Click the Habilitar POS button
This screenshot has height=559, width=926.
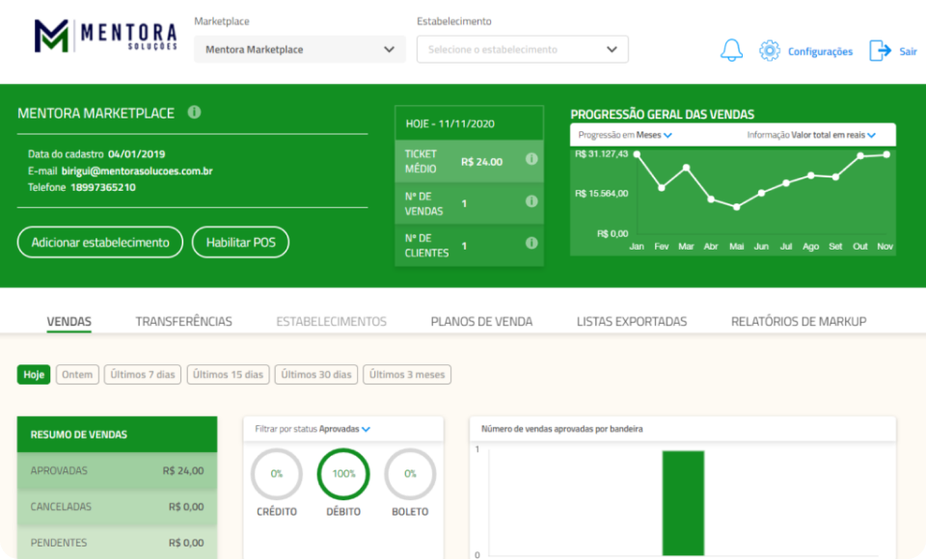(240, 242)
